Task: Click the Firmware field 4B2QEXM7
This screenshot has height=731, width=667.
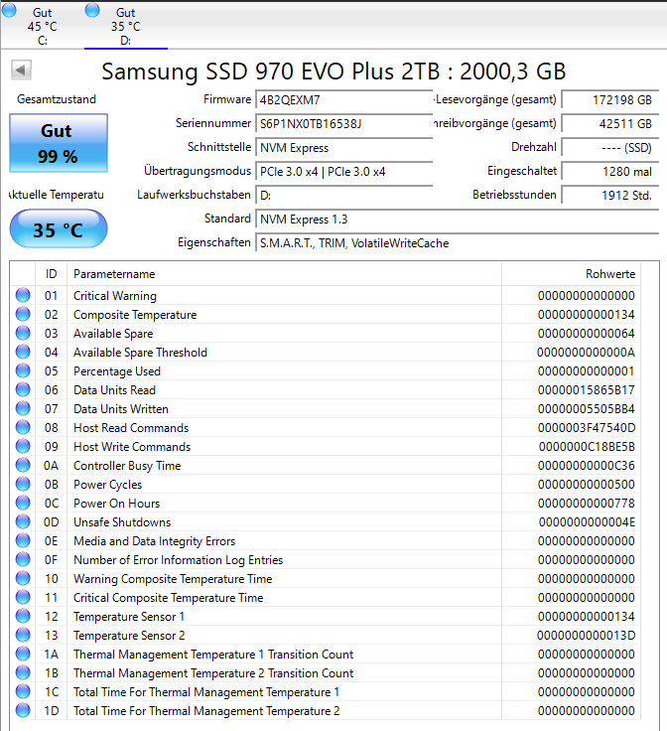Action: click(343, 99)
